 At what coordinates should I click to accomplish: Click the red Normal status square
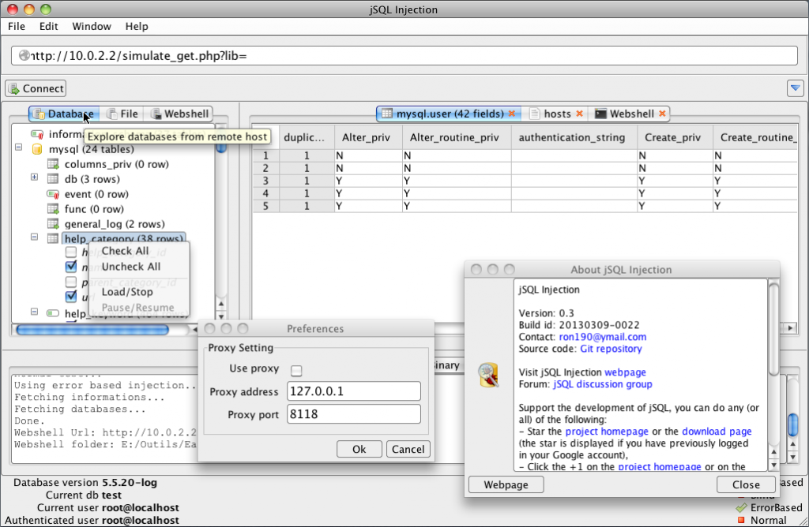coord(741,520)
